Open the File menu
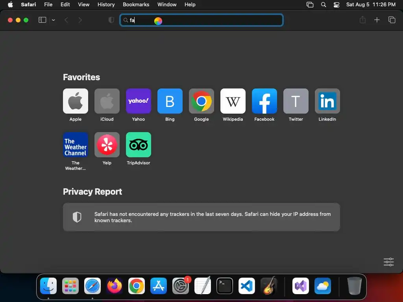The image size is (403, 302). (48, 4)
